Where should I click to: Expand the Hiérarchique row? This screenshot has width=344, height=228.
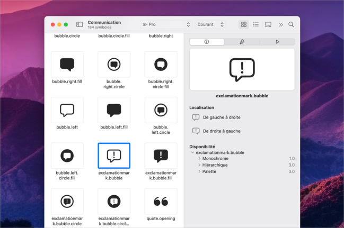[199, 165]
